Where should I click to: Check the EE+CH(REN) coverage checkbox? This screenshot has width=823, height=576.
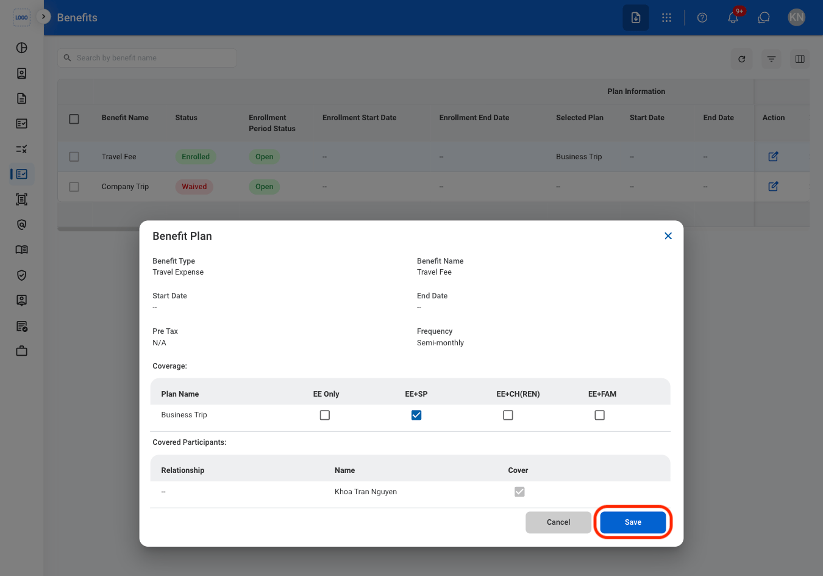(508, 415)
